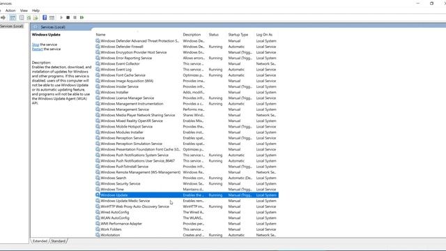Sort by the Description column header
The width and height of the screenshot is (446, 251).
tap(192, 35)
